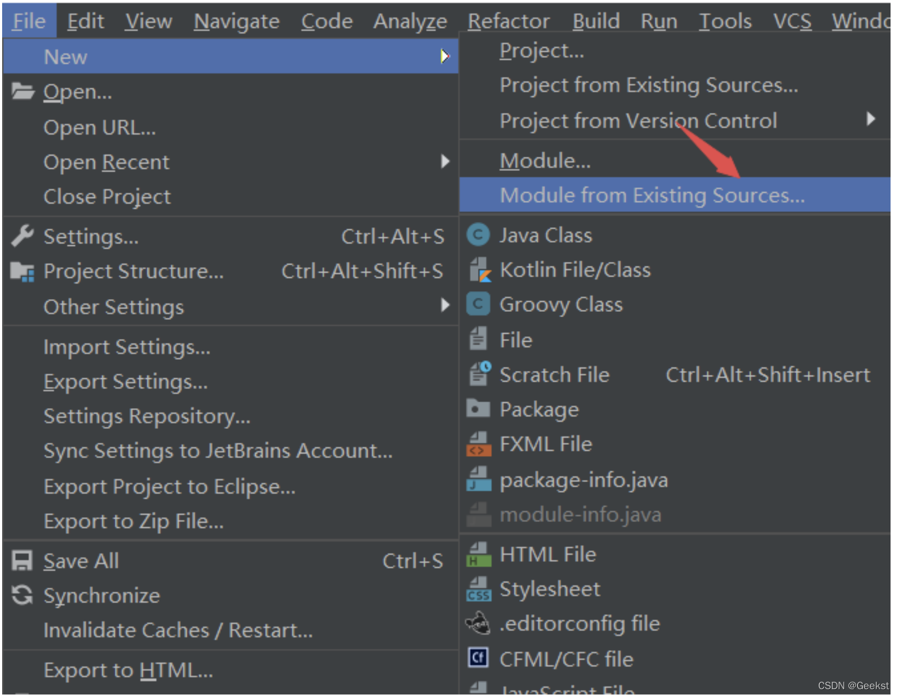The width and height of the screenshot is (898, 695).
Task: Select the Stylesheet label
Action: click(550, 589)
